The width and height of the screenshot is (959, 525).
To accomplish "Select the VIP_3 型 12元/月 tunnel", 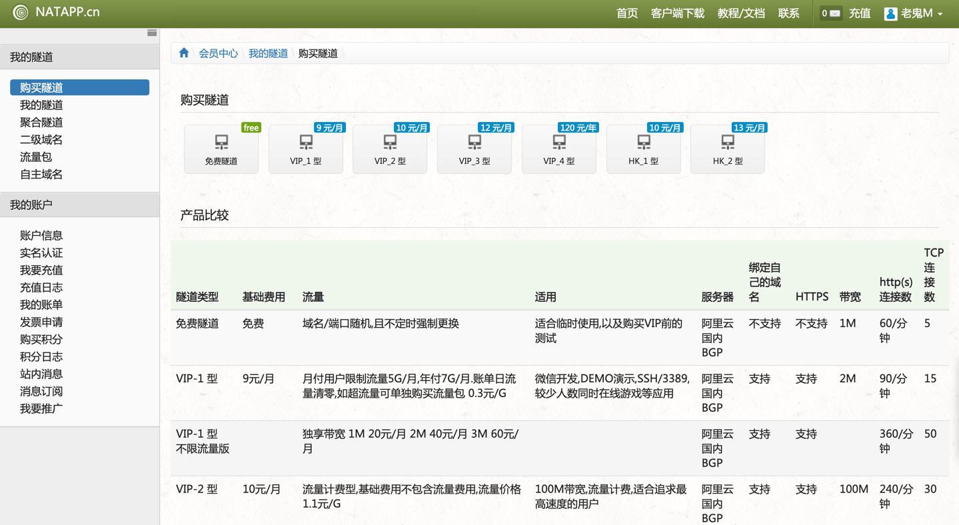I will [475, 149].
